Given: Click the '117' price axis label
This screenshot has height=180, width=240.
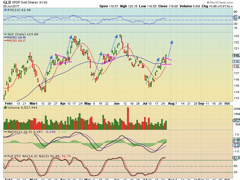Looking at the screenshot, I should click(x=237, y=73).
